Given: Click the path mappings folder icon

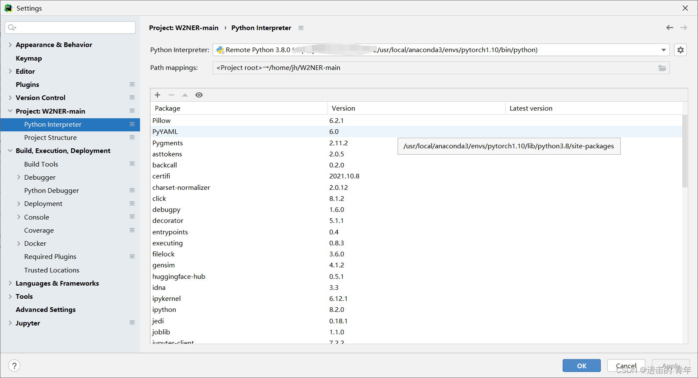Looking at the screenshot, I should pyautogui.click(x=662, y=68).
